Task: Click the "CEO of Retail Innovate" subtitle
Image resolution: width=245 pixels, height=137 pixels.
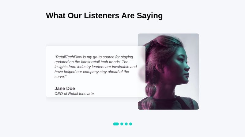Action: [x=74, y=94]
